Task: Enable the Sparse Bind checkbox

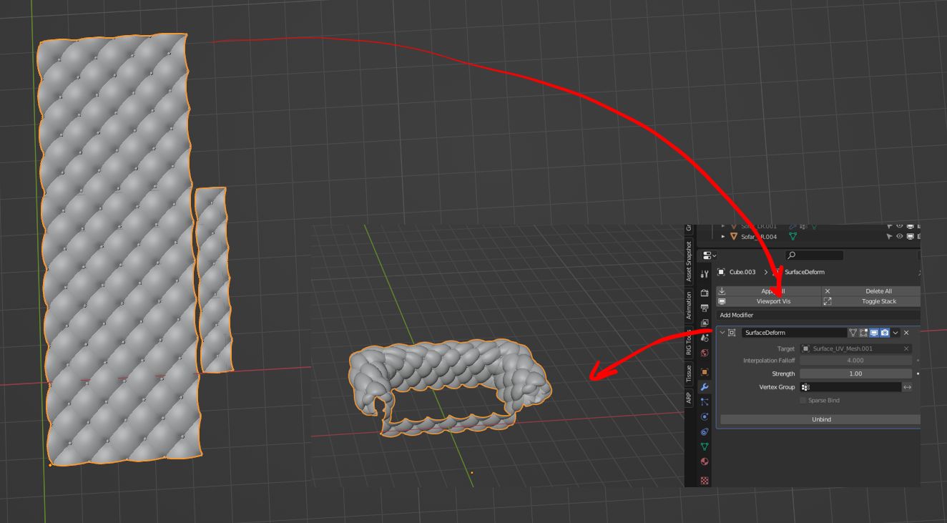Action: (x=803, y=401)
